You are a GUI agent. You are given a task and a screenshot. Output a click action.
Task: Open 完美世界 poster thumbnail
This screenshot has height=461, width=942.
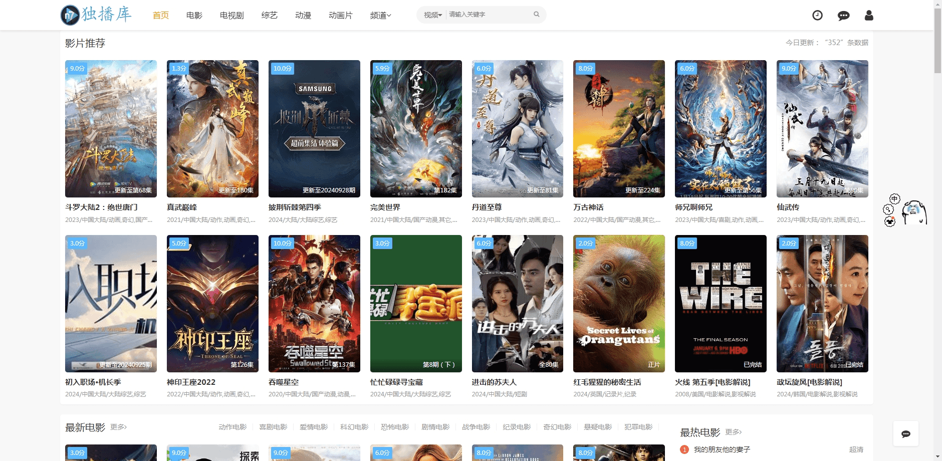416,129
